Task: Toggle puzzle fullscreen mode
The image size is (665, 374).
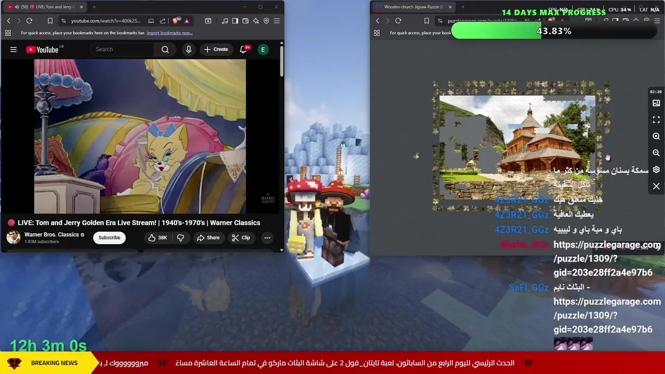Action: (x=656, y=119)
